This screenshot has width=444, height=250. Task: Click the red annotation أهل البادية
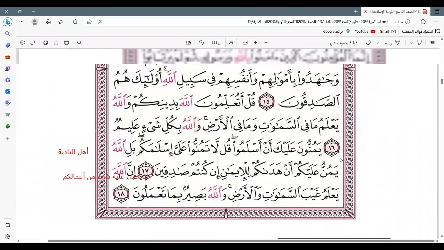[x=73, y=152]
